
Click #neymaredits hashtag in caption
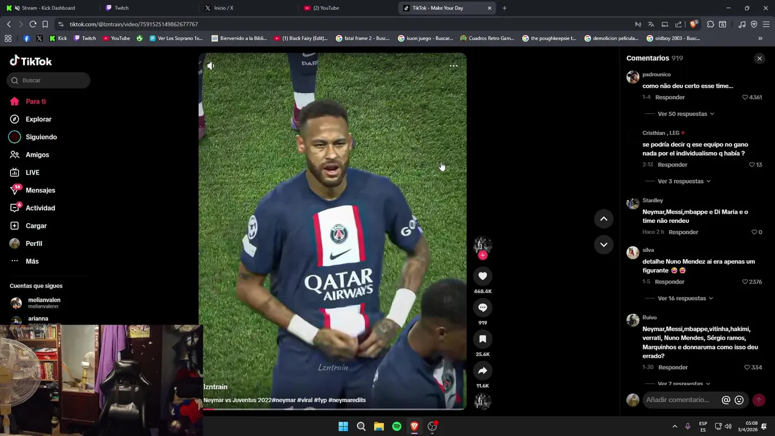(x=347, y=400)
